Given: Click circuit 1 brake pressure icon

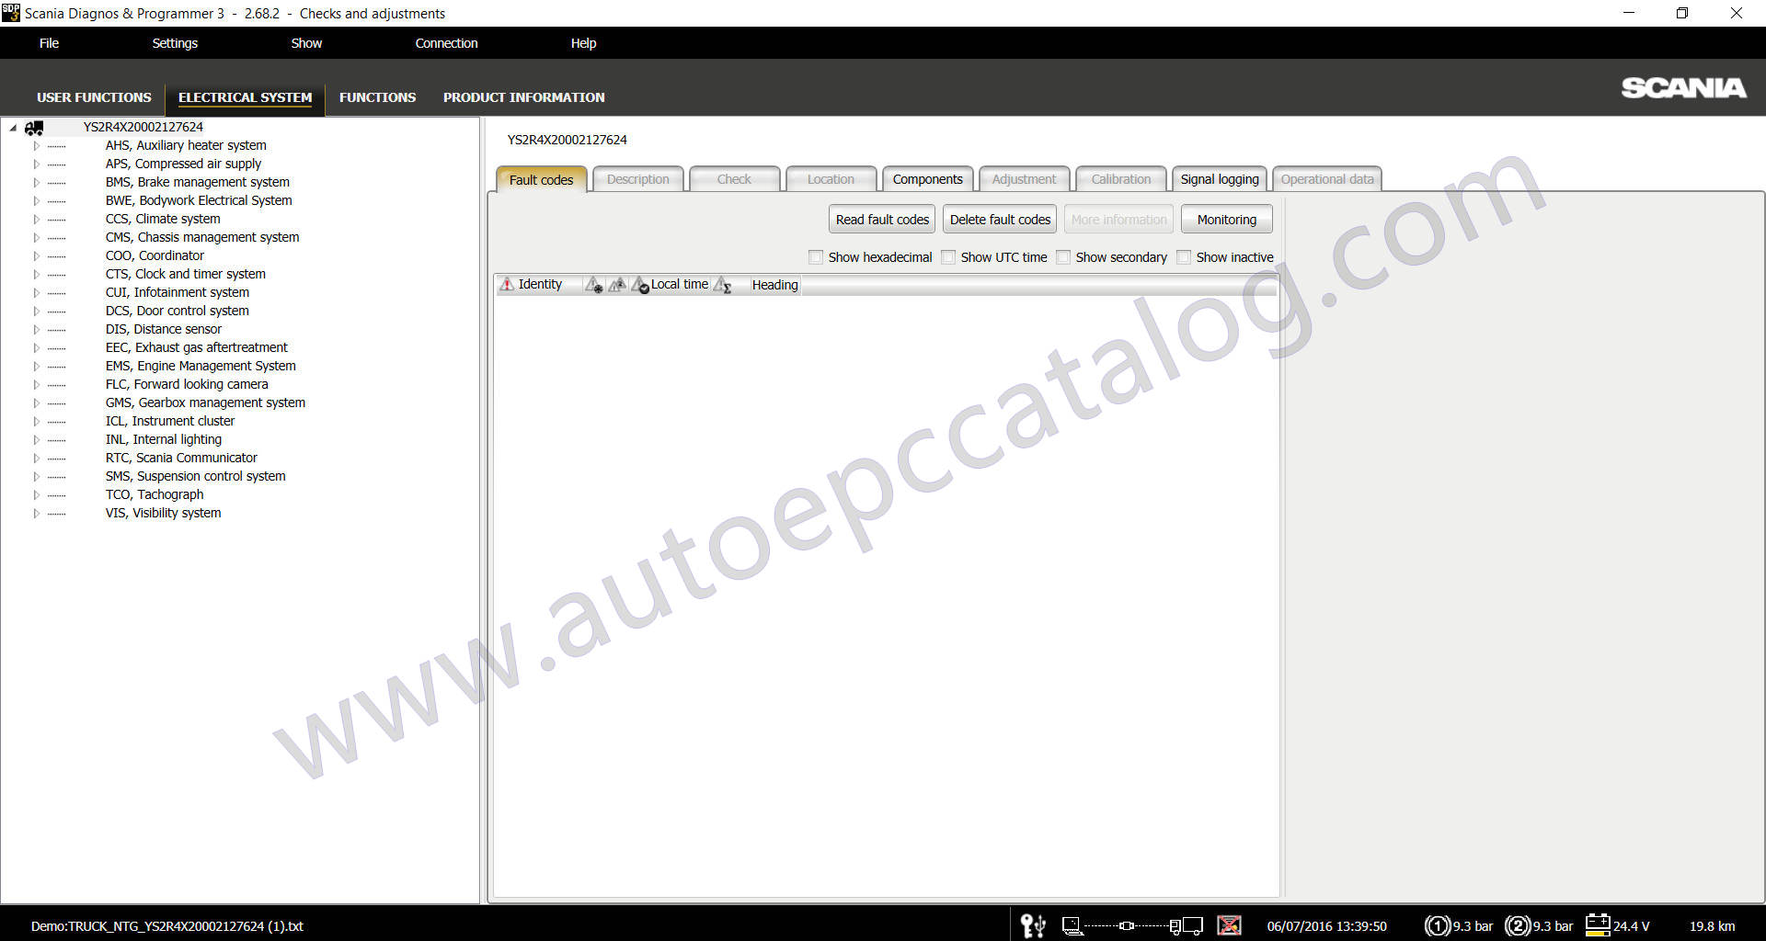Looking at the screenshot, I should [x=1437, y=925].
